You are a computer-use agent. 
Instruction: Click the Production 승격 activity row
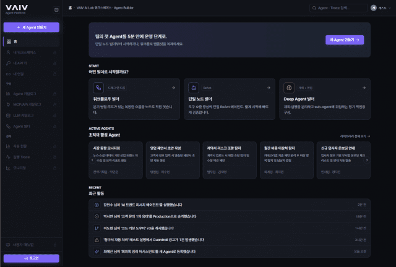[x=230, y=216]
